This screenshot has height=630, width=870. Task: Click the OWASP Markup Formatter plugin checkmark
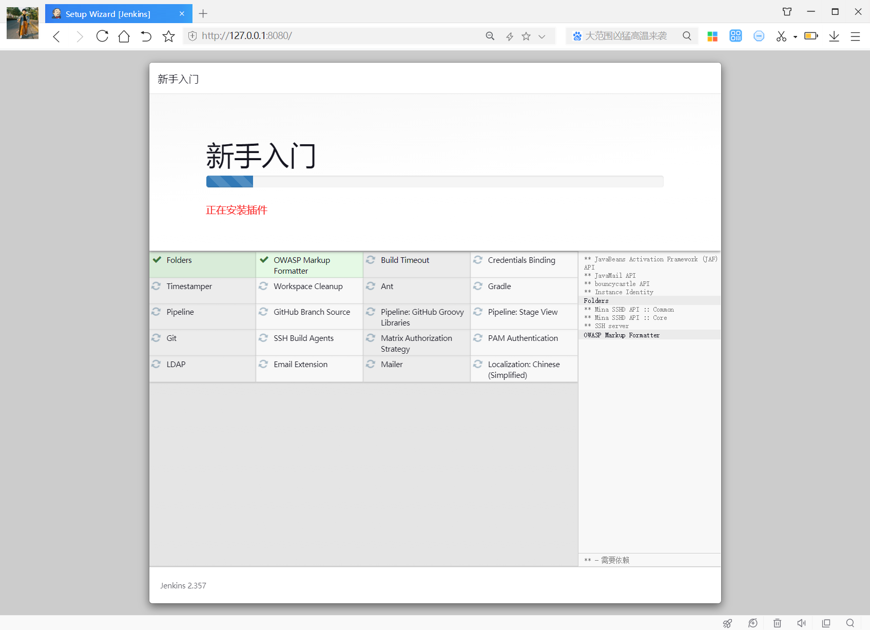click(264, 260)
